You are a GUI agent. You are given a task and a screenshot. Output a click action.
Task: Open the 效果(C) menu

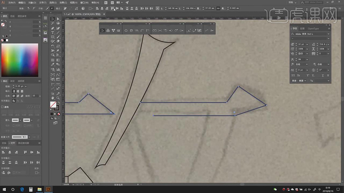pos(63,2)
